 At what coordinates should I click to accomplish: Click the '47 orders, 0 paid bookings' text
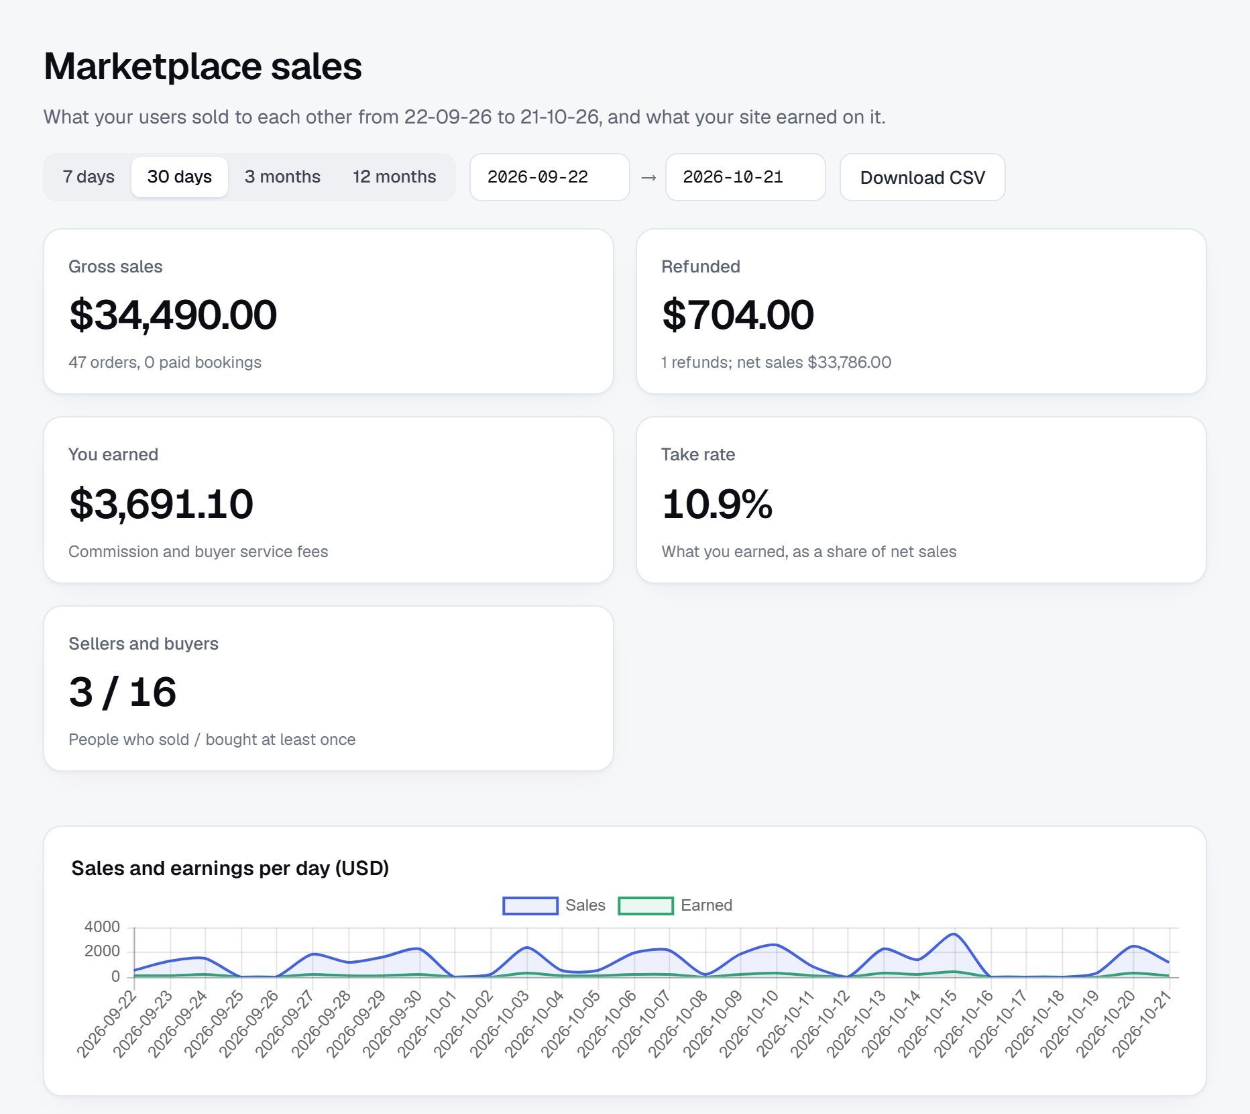click(165, 362)
